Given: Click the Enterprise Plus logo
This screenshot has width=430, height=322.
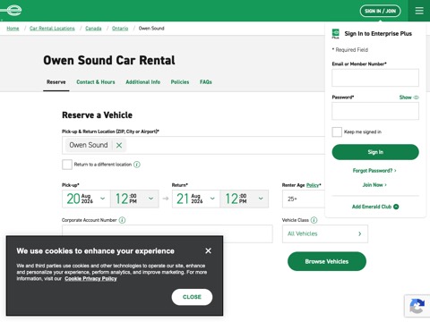Looking at the screenshot, I should [336, 33].
